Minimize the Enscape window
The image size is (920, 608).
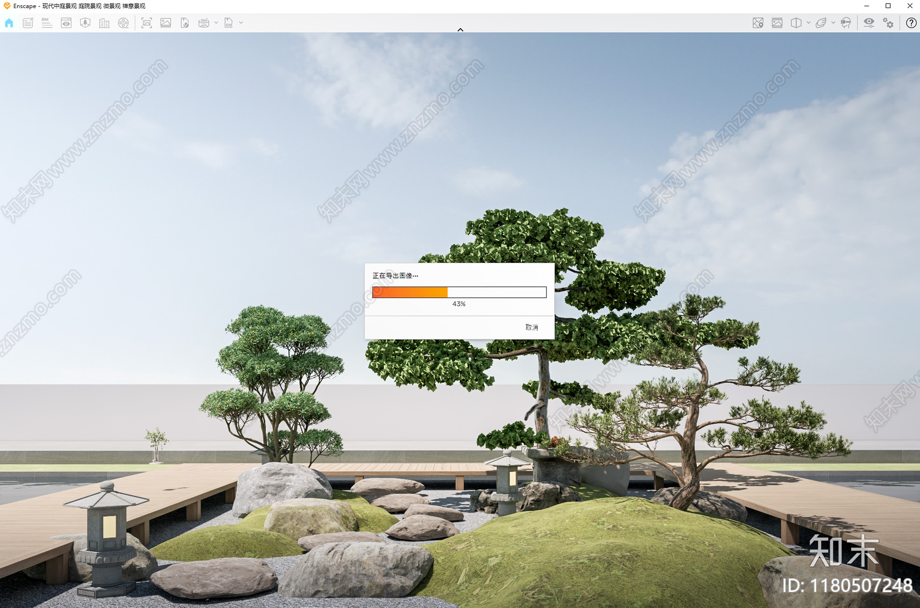[867, 6]
